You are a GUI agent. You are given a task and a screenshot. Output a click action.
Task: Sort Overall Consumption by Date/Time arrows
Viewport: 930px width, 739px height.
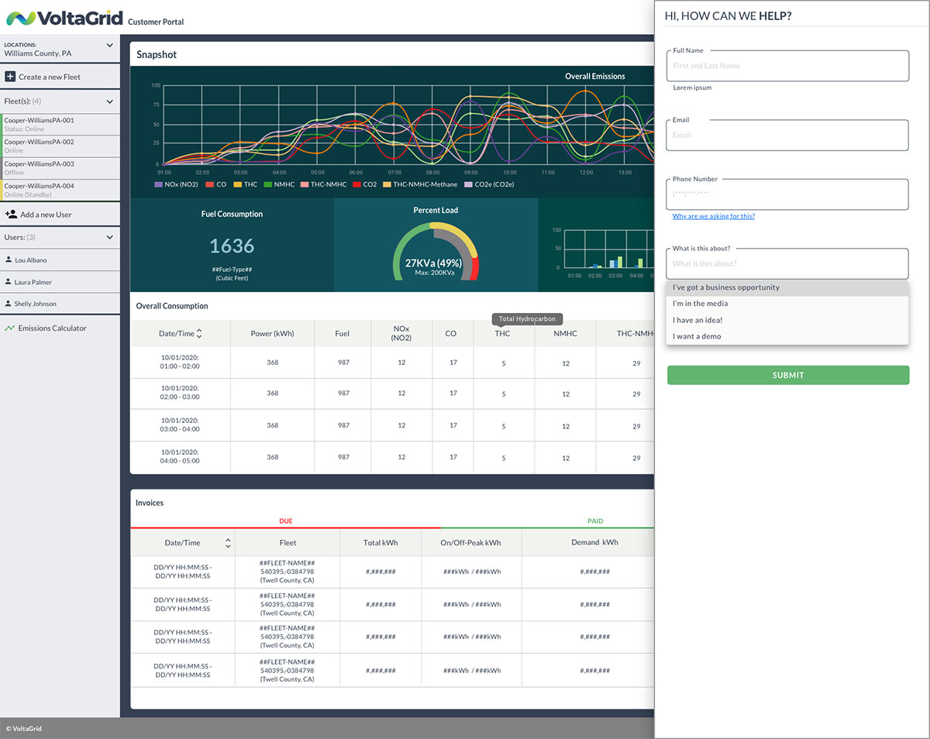[x=199, y=334]
